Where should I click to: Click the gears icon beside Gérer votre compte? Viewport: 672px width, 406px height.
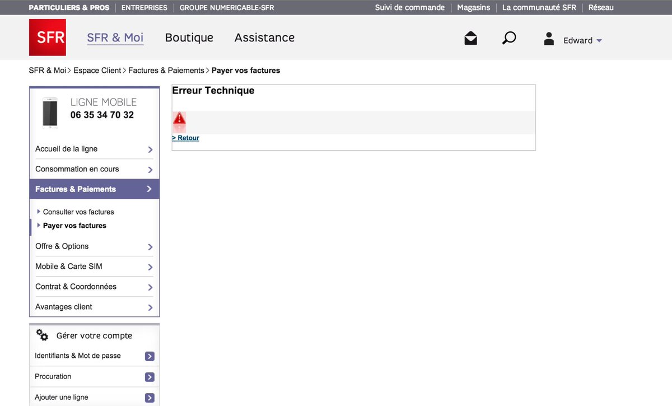pyautogui.click(x=42, y=335)
